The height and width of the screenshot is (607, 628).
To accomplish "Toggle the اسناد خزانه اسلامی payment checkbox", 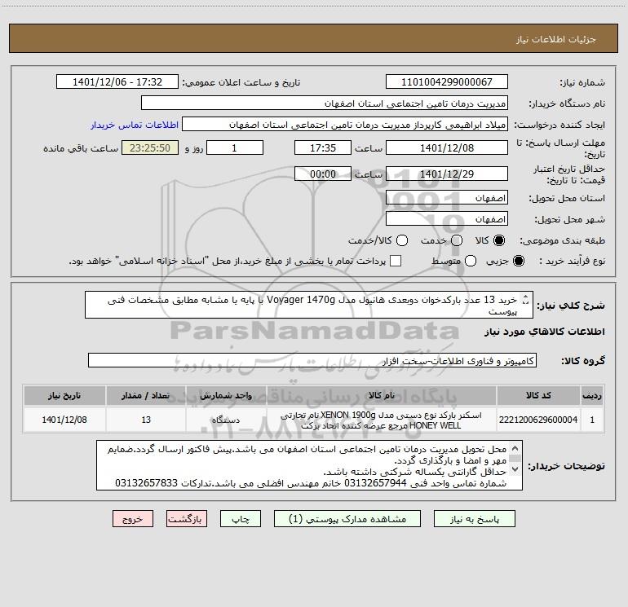I will point(396,261).
